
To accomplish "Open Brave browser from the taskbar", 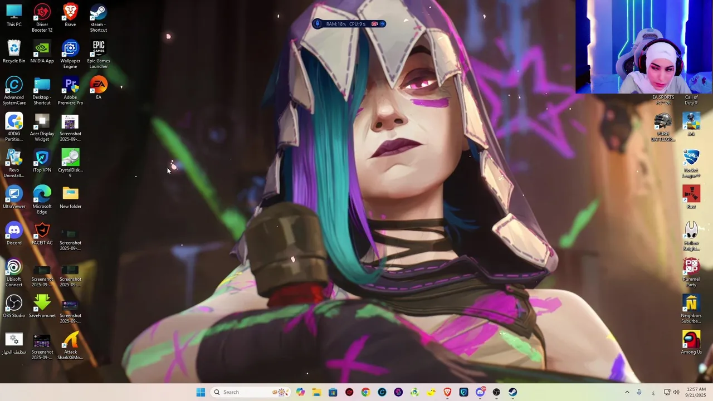I will pyautogui.click(x=447, y=392).
